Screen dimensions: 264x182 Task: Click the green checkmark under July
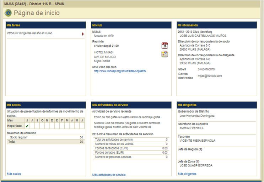[27, 126]
